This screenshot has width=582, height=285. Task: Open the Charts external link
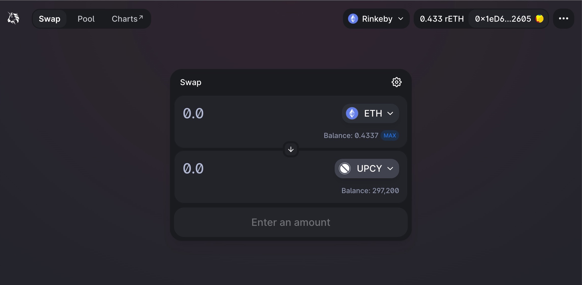[x=127, y=19]
